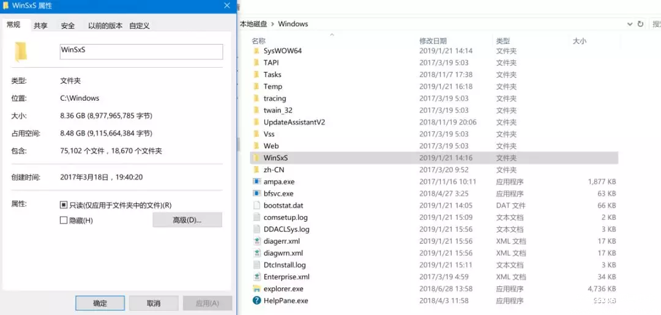Click the SysWOW64 folder icon
The width and height of the screenshot is (661, 315).
(x=257, y=51)
